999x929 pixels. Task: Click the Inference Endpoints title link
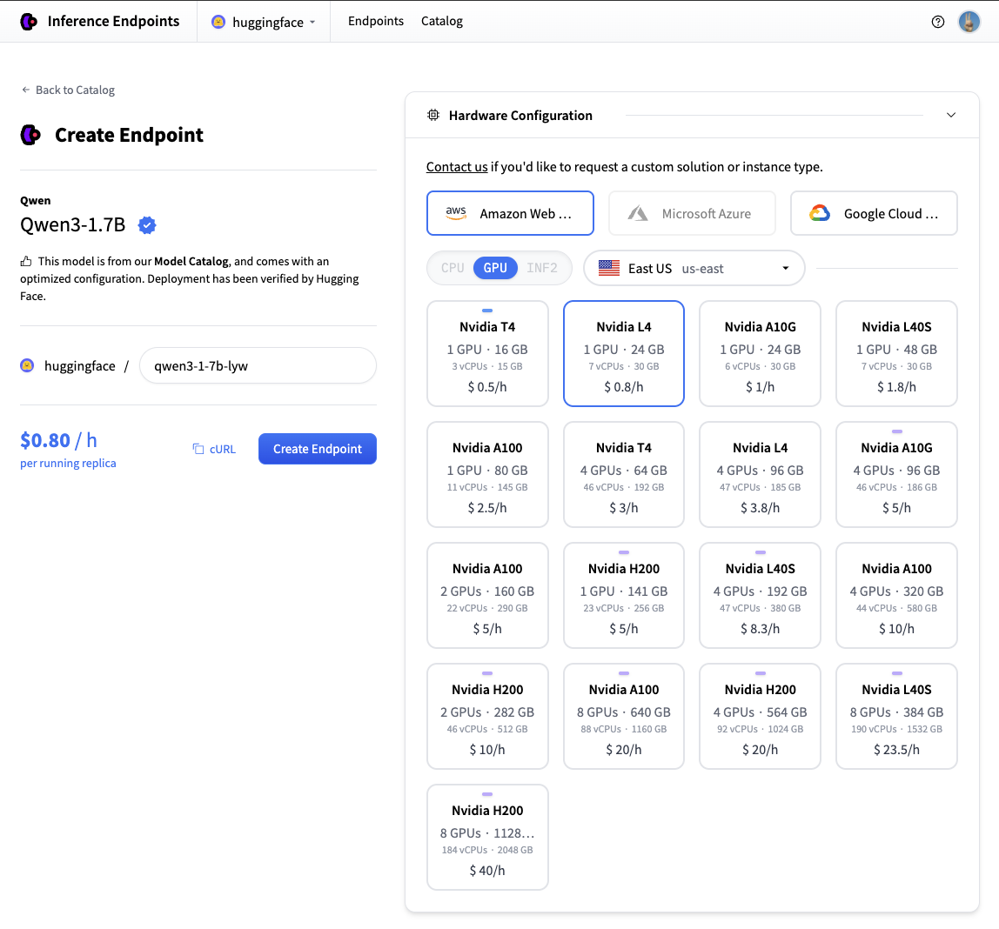coord(113,21)
